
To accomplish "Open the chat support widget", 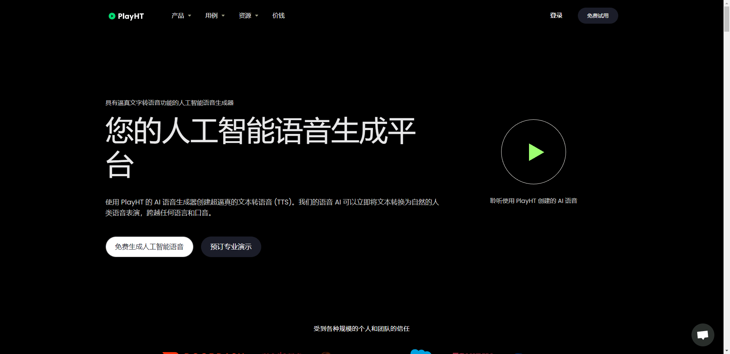I will (x=703, y=335).
